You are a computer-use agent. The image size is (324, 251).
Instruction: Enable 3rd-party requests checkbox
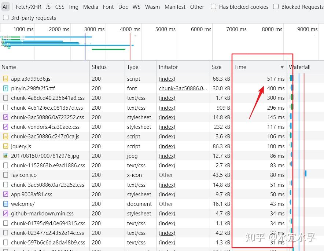[x=5, y=18]
